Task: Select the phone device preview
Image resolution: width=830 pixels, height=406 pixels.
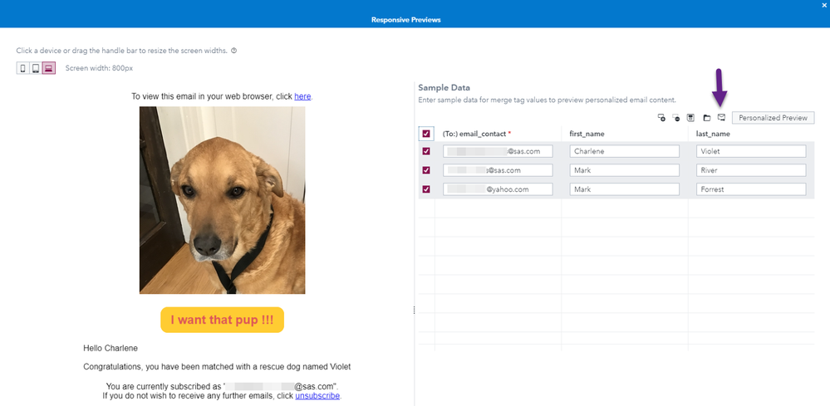Action: (22, 68)
